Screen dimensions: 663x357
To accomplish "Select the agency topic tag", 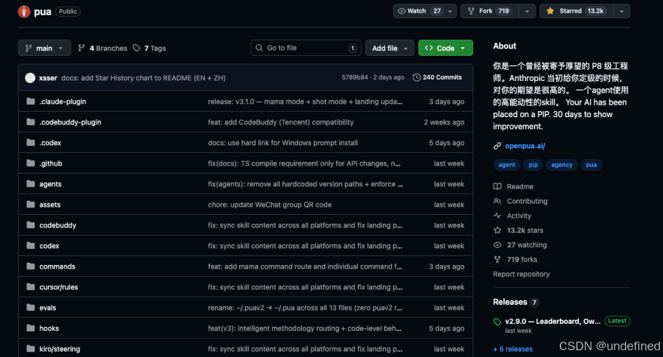I will [x=562, y=165].
